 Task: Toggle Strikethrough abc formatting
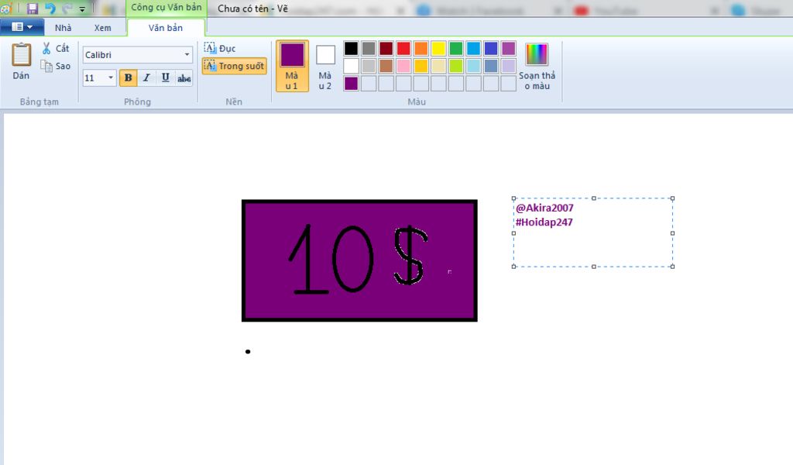tap(184, 77)
